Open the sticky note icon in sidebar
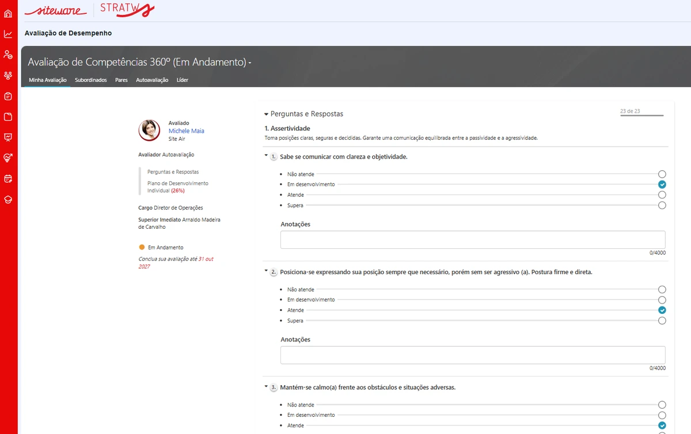Viewport: 691px width, 434px height. (8, 117)
